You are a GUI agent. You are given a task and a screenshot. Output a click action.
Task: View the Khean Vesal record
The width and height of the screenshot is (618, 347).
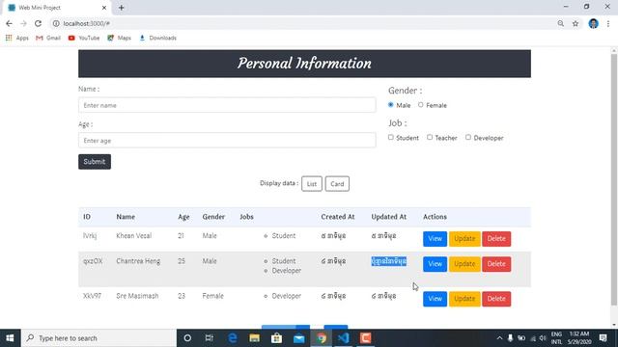pos(435,239)
